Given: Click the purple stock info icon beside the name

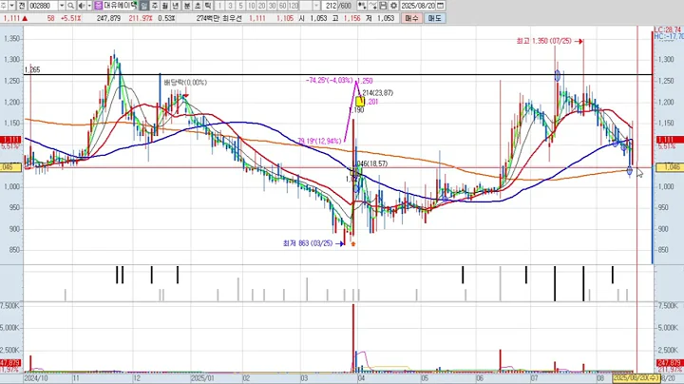Looking at the screenshot, I should pos(99,6).
